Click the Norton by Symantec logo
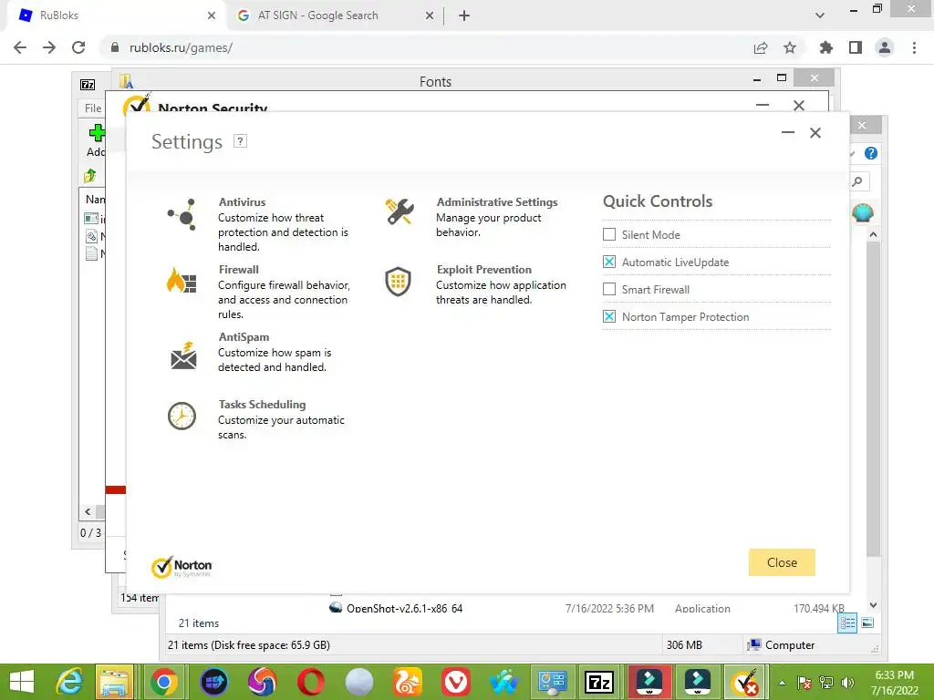The width and height of the screenshot is (934, 700). pyautogui.click(x=182, y=567)
